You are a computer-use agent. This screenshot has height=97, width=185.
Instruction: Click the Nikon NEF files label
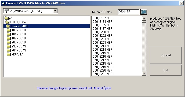[x=102, y=12]
